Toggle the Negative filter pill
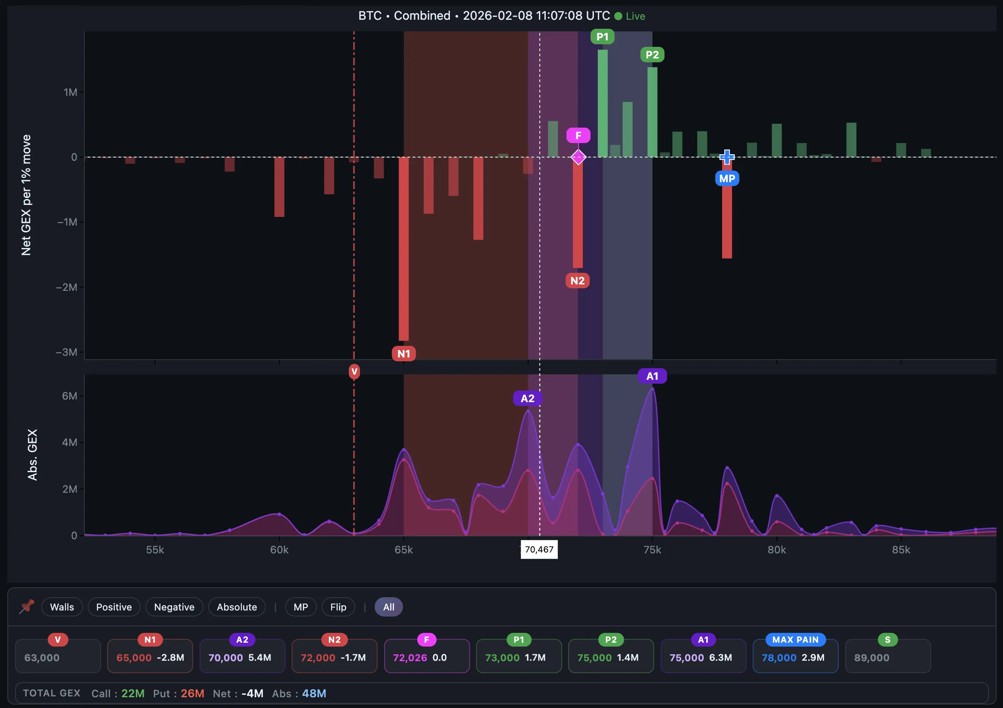This screenshot has height=708, width=1003. [174, 607]
